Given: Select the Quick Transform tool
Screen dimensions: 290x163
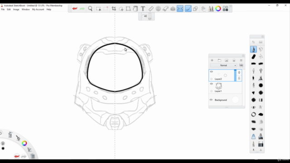Looking at the screenshot, I should point(121,9).
